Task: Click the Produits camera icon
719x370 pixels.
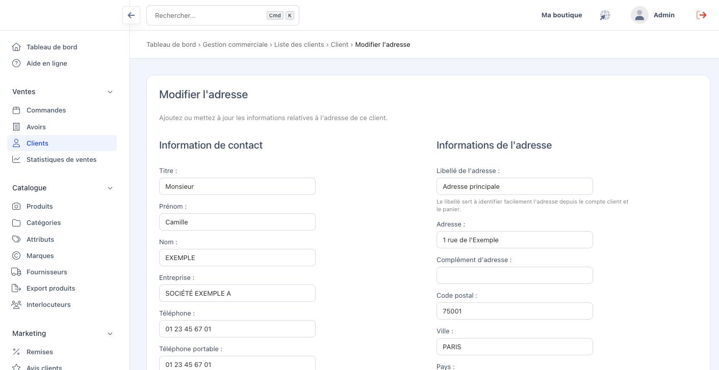Action: (16, 206)
